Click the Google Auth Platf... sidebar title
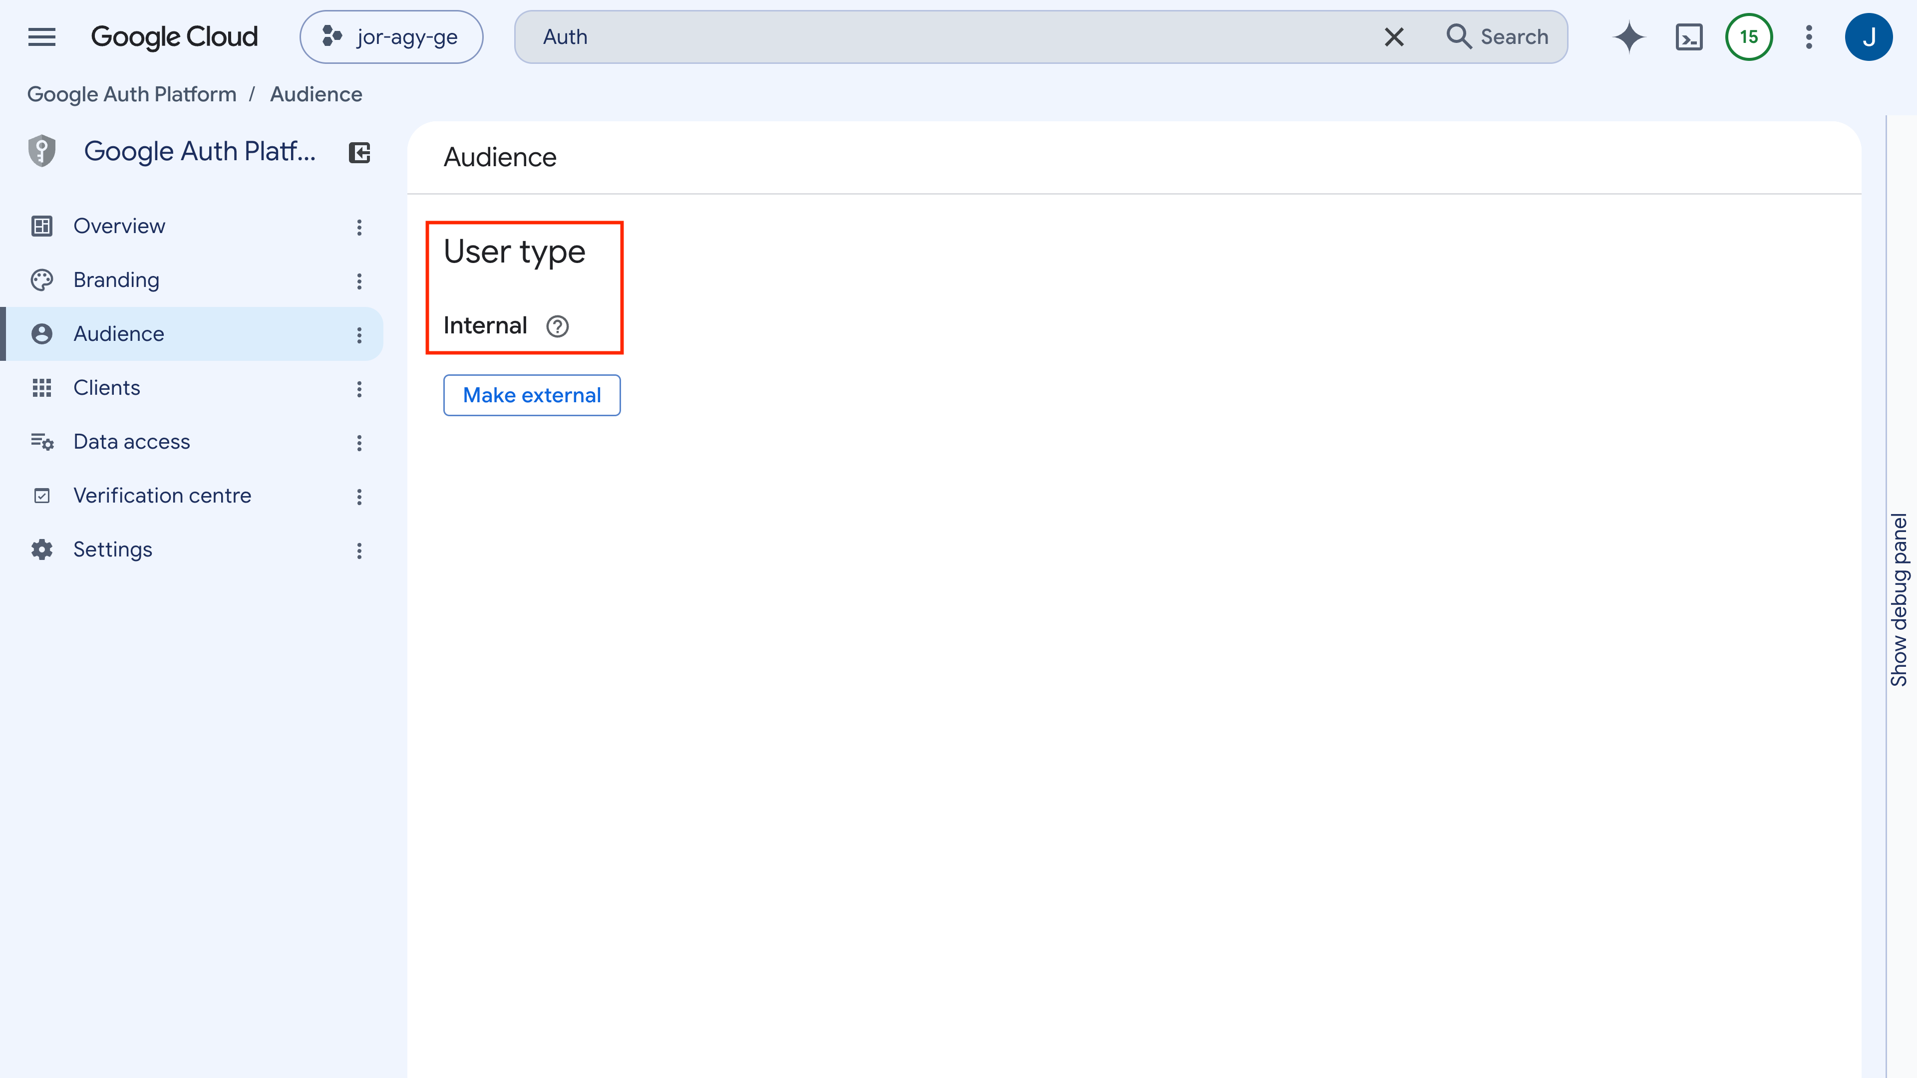This screenshot has width=1917, height=1078. (x=200, y=151)
